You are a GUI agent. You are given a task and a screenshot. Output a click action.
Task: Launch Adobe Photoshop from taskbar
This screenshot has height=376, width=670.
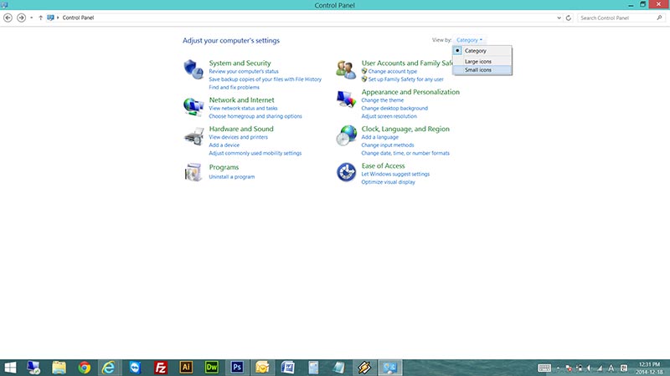[237, 367]
